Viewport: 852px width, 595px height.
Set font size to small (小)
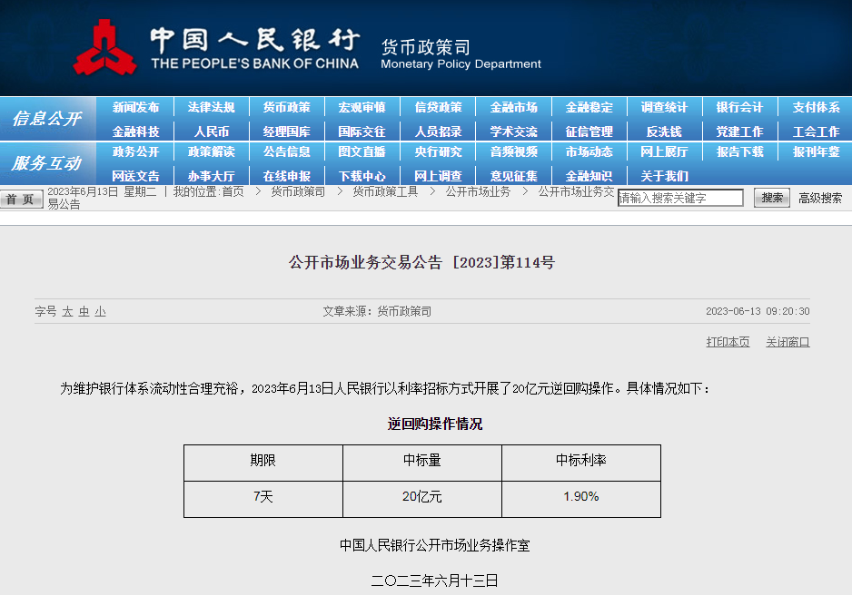(x=100, y=311)
